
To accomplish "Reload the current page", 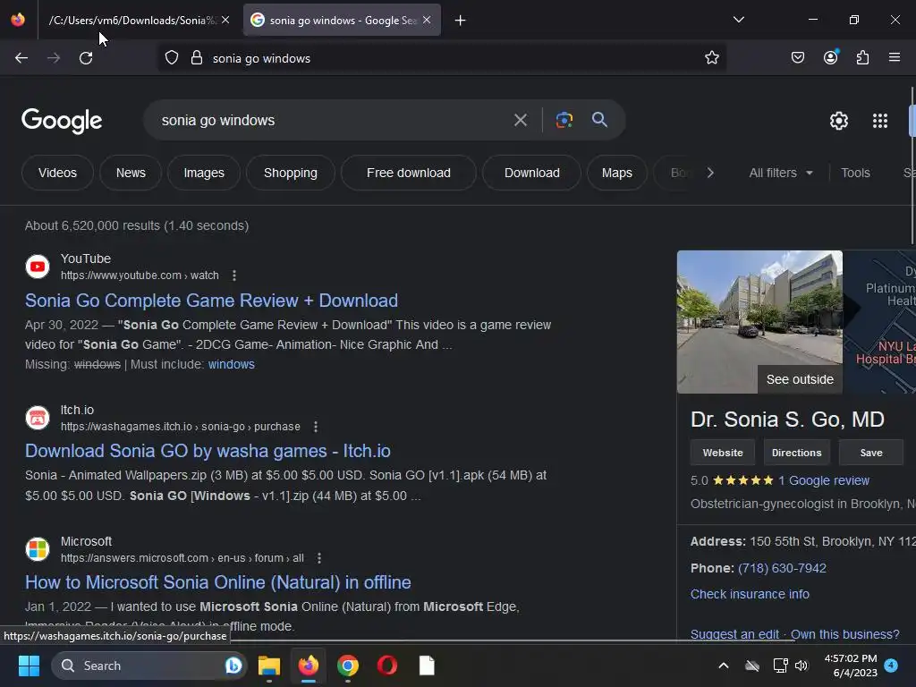I will pyautogui.click(x=86, y=58).
